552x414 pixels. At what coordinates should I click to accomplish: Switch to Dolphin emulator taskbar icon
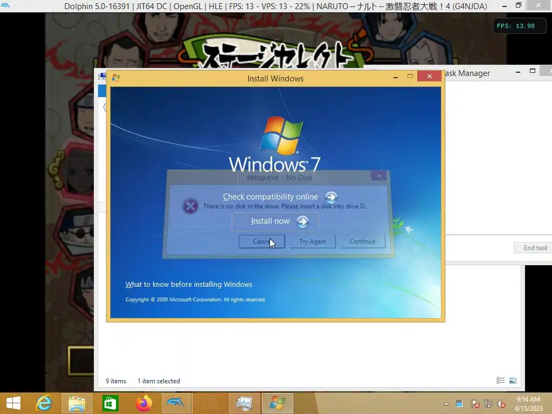point(177,403)
